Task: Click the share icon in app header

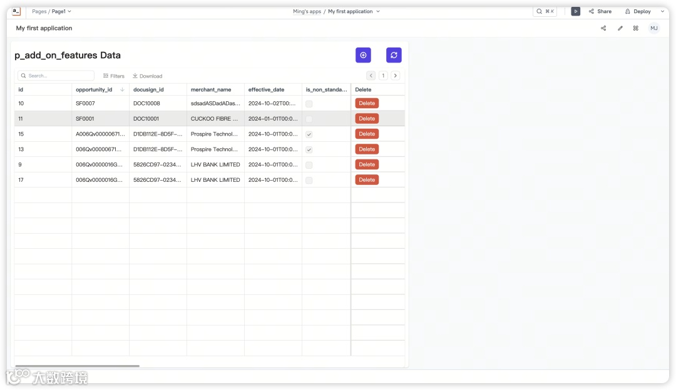Action: click(603, 28)
